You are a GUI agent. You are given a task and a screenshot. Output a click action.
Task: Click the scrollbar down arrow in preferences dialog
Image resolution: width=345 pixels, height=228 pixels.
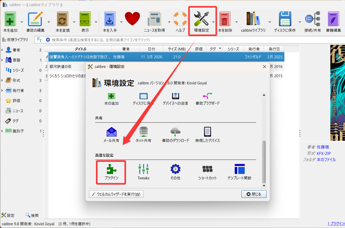point(264,186)
